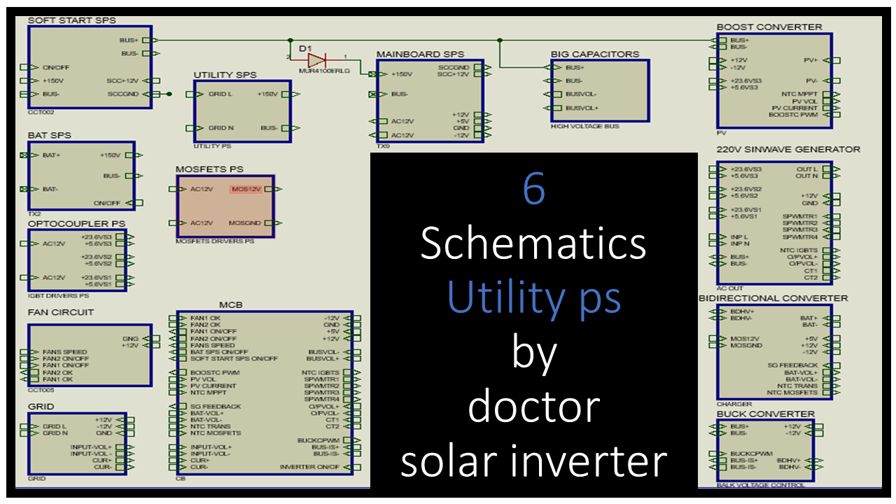The image size is (896, 504).
Task: Click the GRID L terminal on UTILITY SPS
Action: tap(190, 94)
